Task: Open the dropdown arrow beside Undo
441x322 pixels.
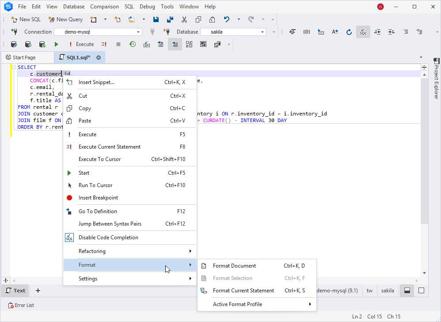Action: tap(239, 19)
